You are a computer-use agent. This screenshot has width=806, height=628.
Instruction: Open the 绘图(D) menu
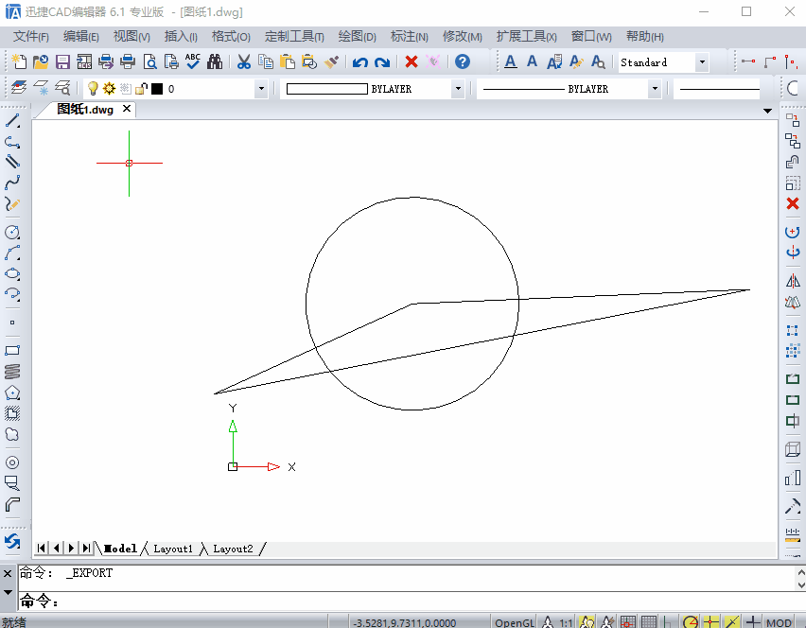(x=357, y=37)
